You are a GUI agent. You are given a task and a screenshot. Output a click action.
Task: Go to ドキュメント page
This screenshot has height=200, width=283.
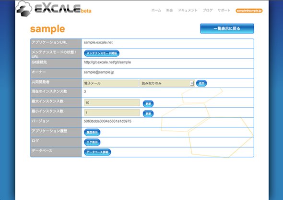coord(188,10)
